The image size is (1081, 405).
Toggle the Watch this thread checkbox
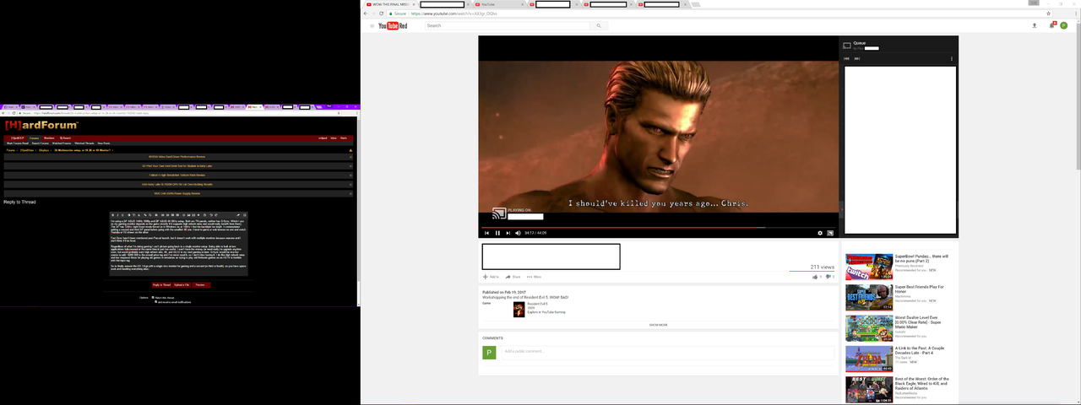click(154, 297)
